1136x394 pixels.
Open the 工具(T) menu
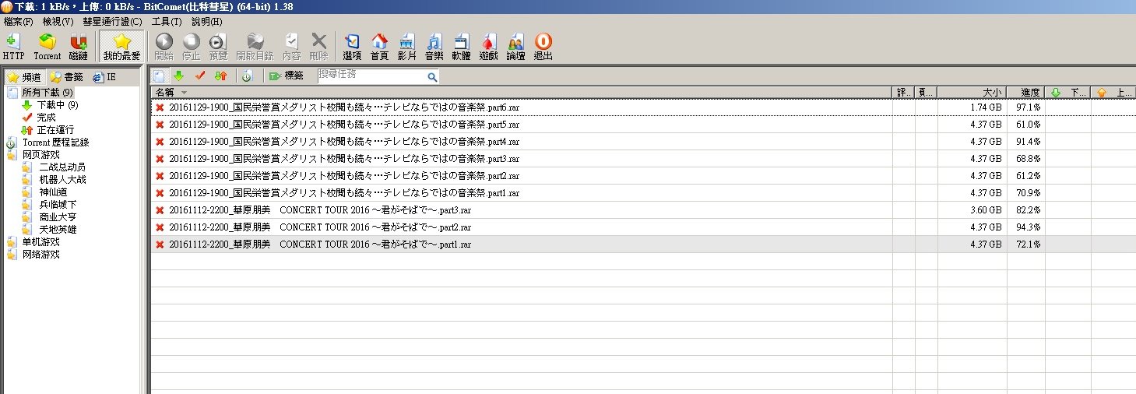click(167, 21)
